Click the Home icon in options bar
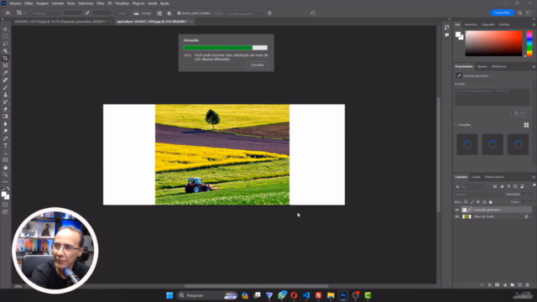This screenshot has height=302, width=537. (8, 13)
